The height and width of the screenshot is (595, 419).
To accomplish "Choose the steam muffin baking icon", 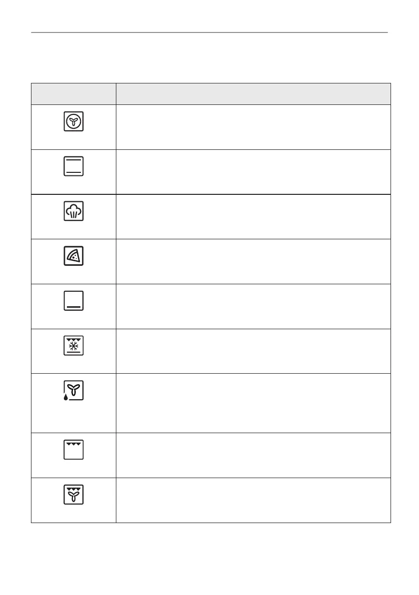I will pos(73,211).
